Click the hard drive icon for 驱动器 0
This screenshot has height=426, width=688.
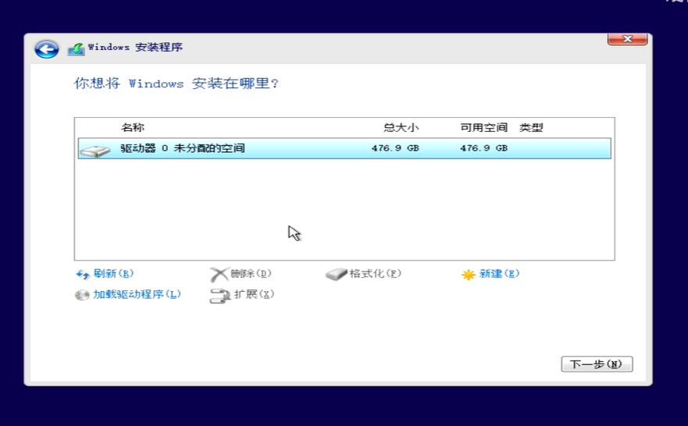[x=94, y=151]
